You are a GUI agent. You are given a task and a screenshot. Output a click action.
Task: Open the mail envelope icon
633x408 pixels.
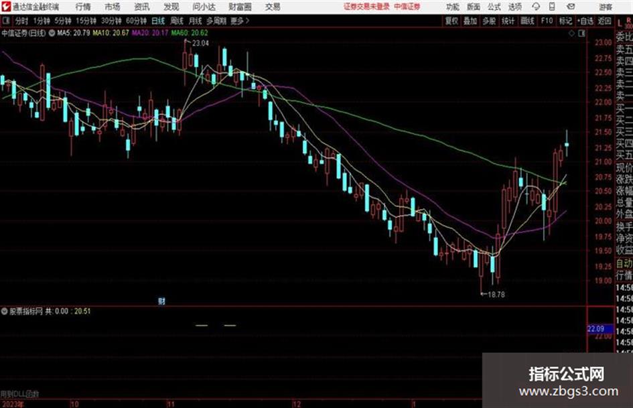click(x=571, y=7)
